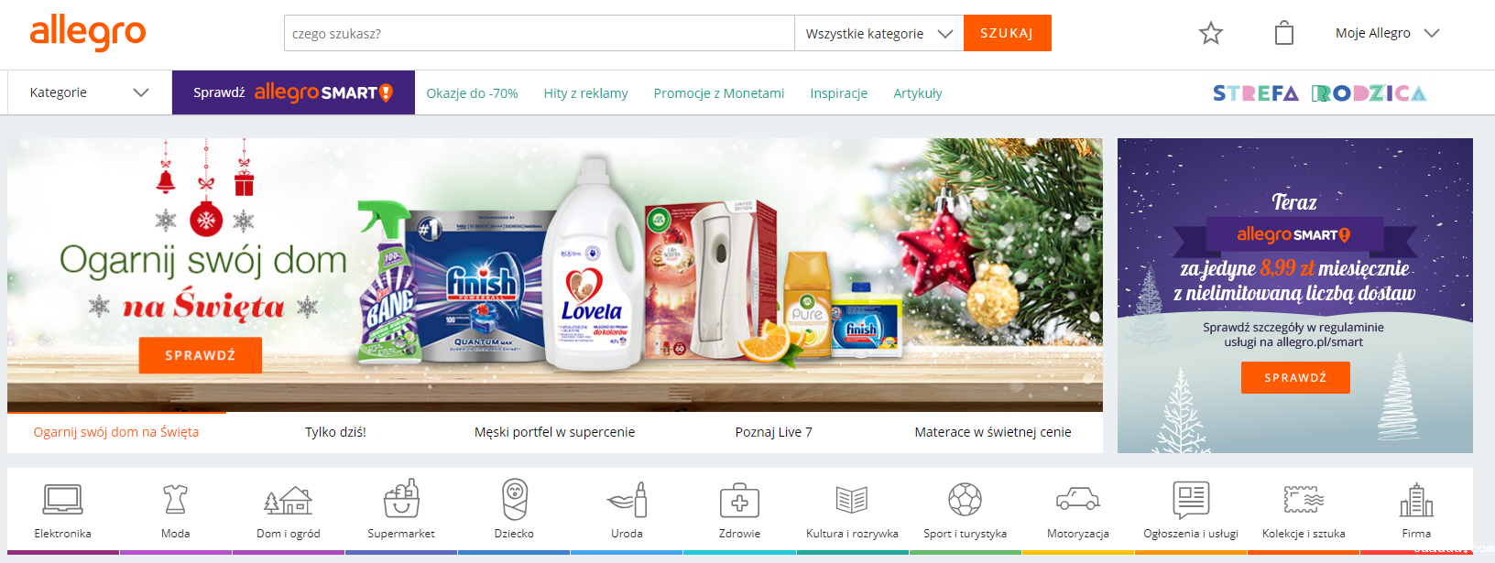This screenshot has height=563, width=1495.
Task: Select the Zdrowie first-aid kit icon
Action: click(x=739, y=501)
